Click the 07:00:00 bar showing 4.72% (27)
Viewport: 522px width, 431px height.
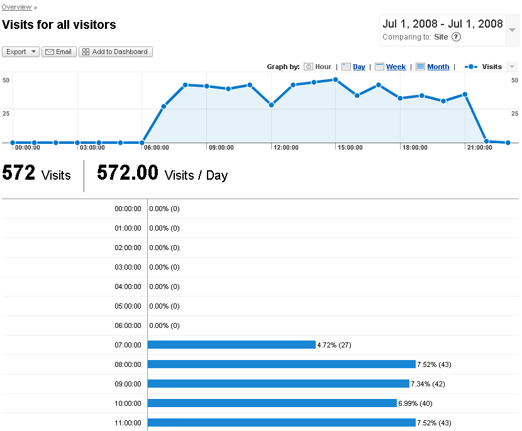pos(231,345)
